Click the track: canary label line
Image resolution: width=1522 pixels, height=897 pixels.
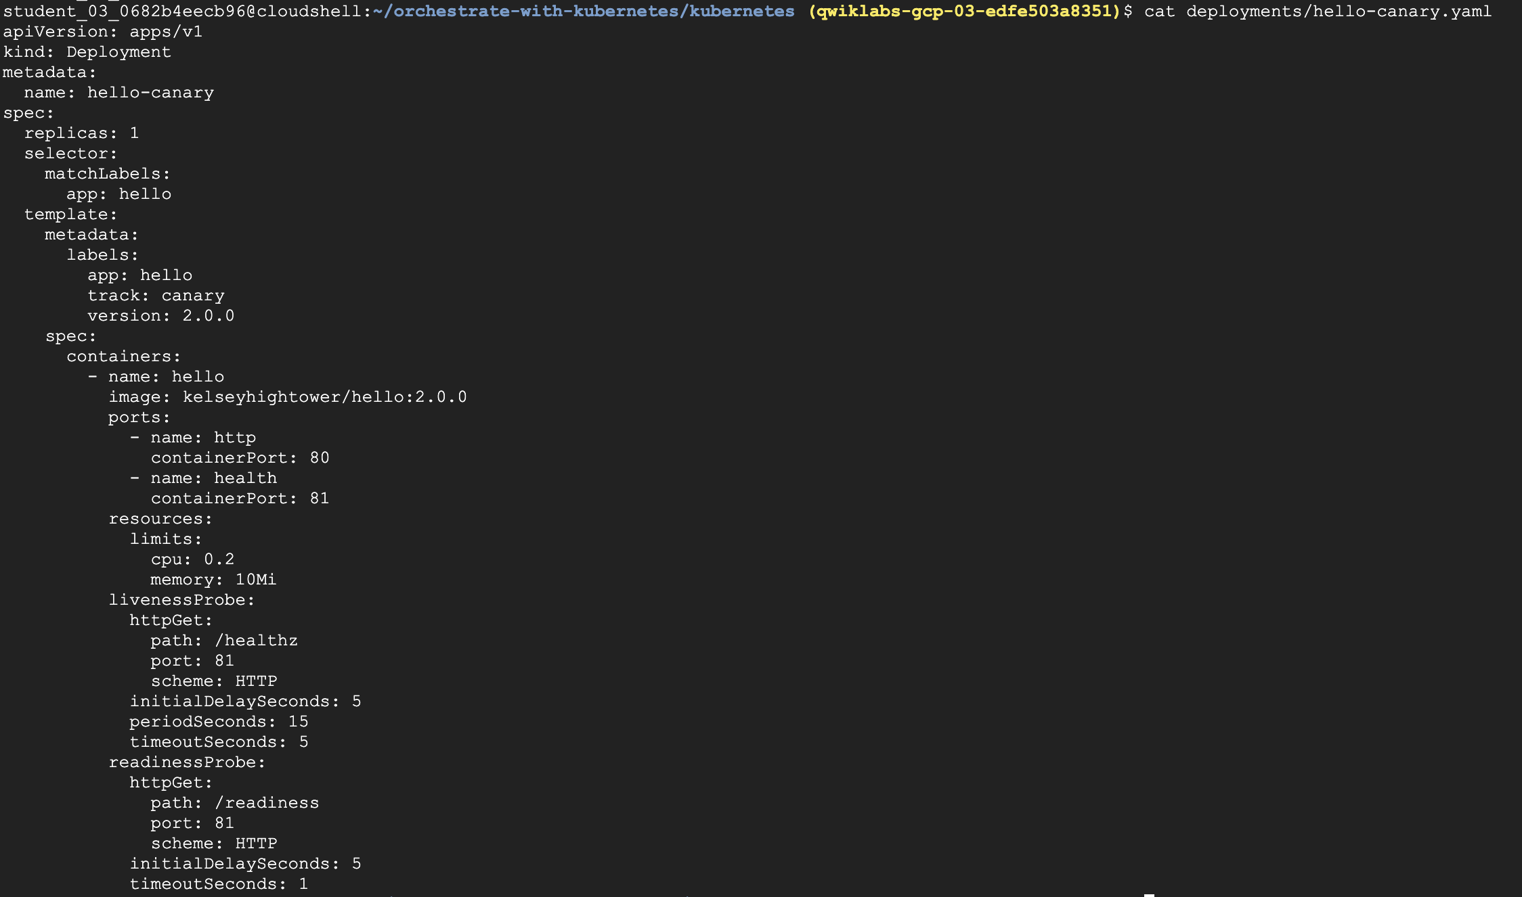156,296
